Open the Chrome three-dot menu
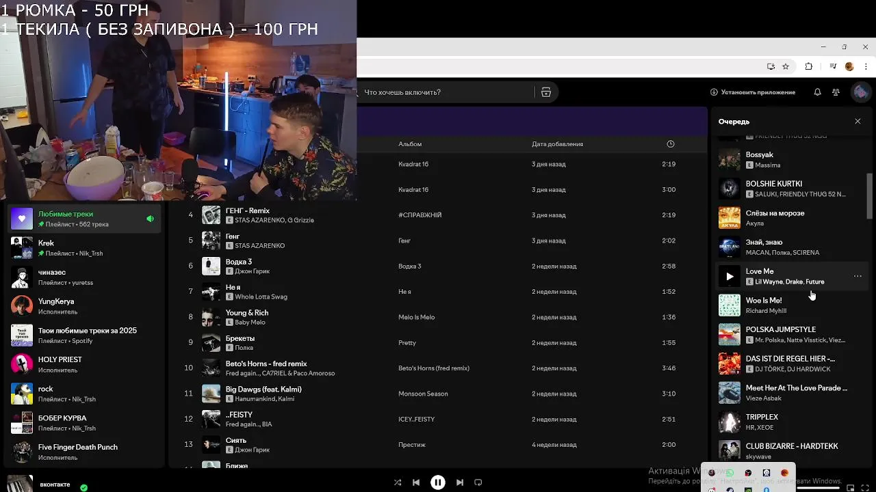876x492 pixels. [x=866, y=66]
